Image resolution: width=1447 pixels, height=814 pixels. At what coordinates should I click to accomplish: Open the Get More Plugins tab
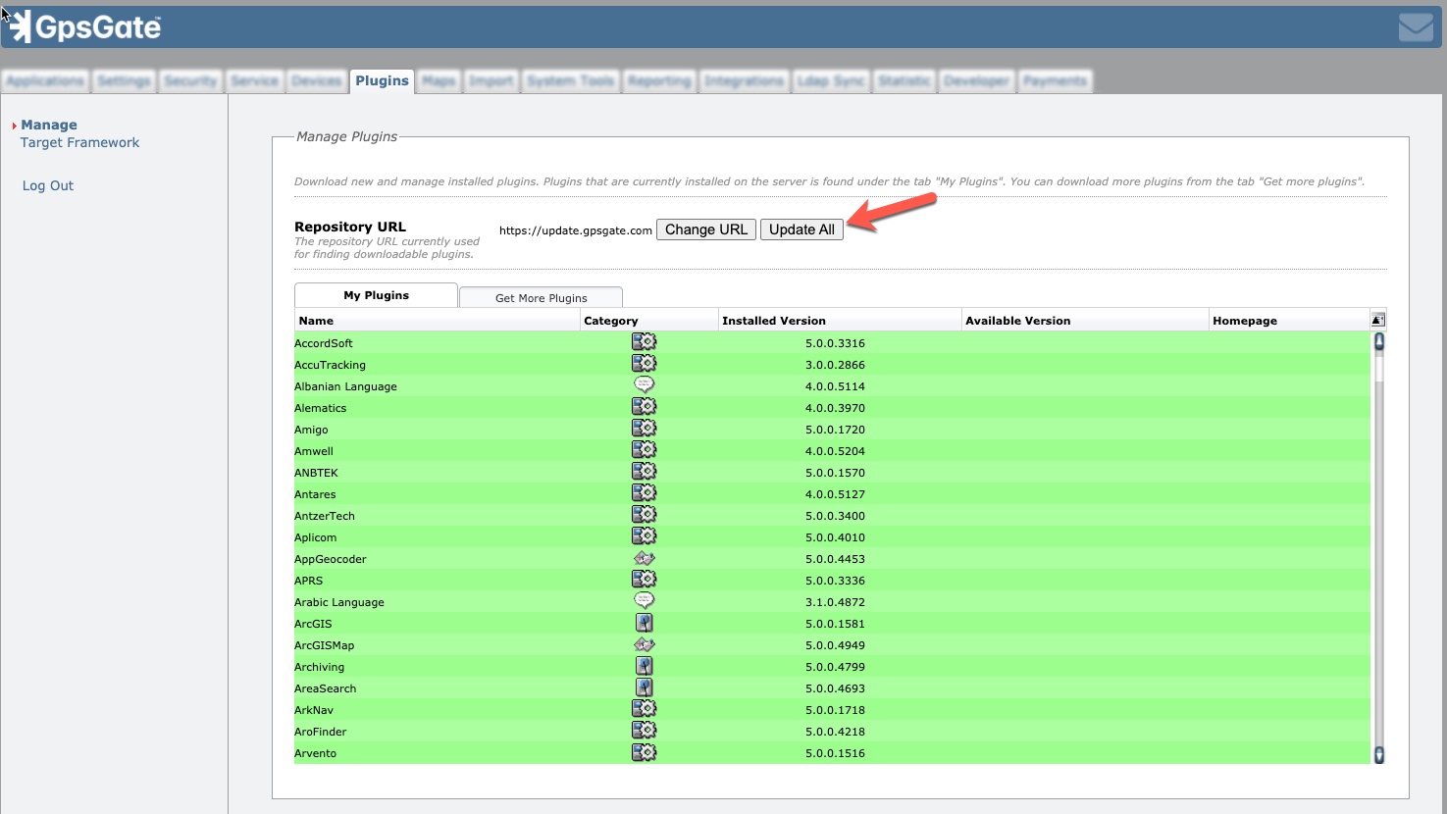[x=541, y=298]
